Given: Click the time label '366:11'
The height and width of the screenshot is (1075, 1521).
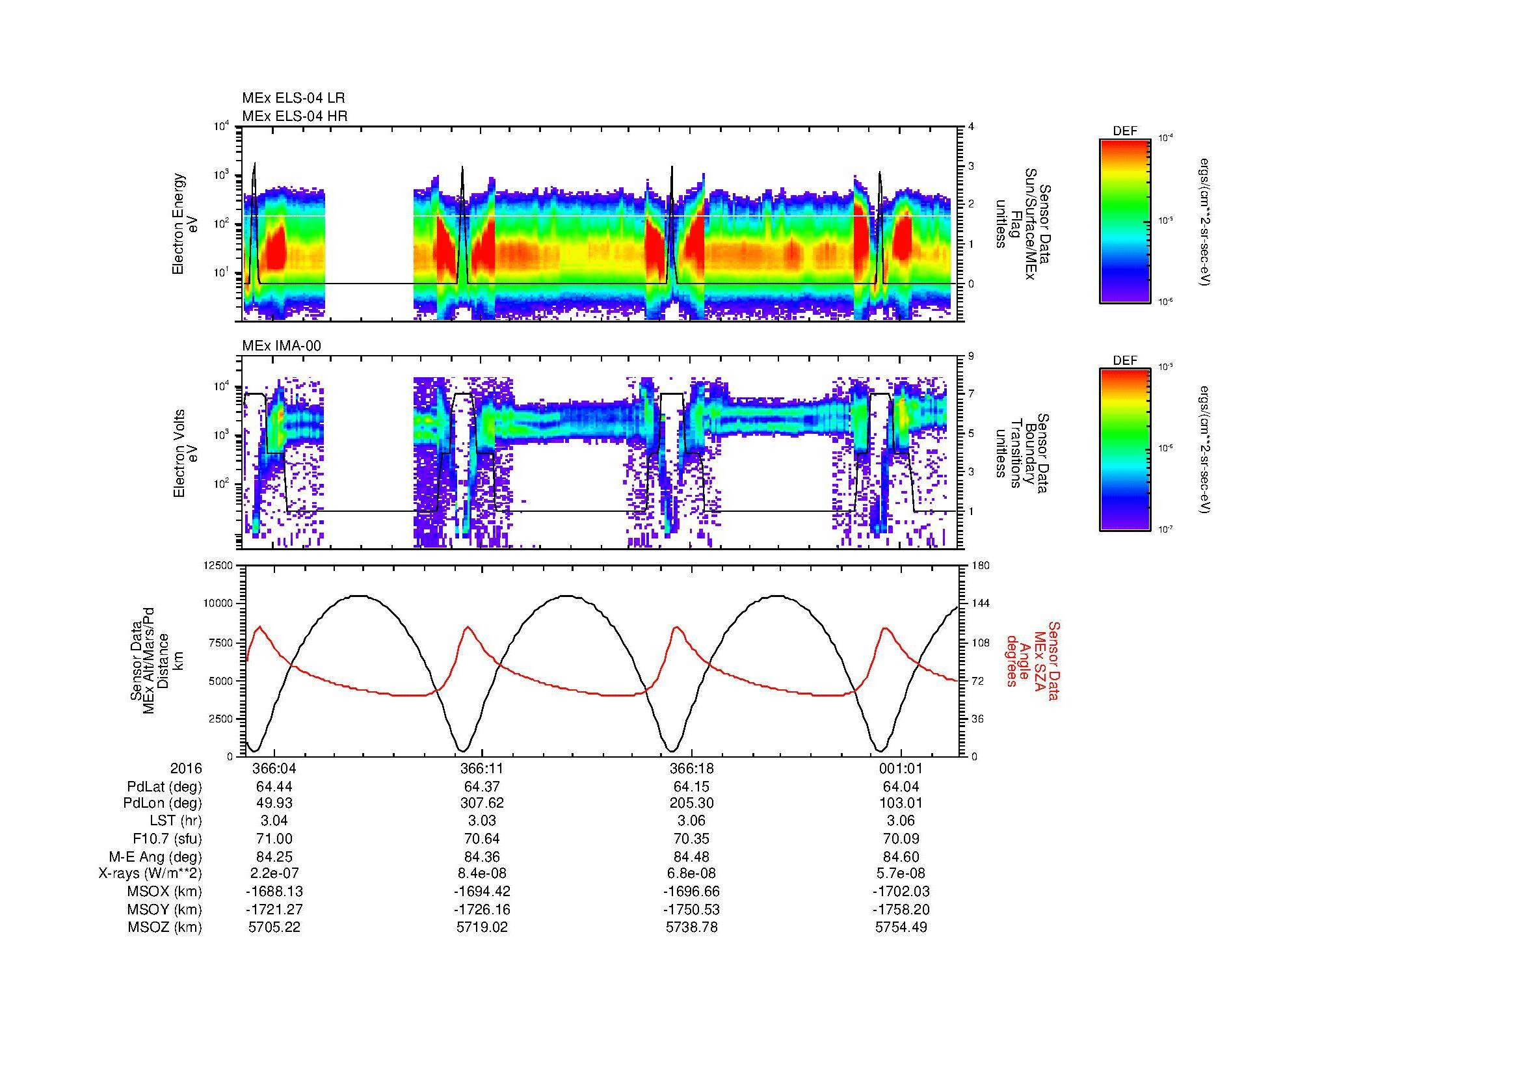Looking at the screenshot, I should coord(483,768).
